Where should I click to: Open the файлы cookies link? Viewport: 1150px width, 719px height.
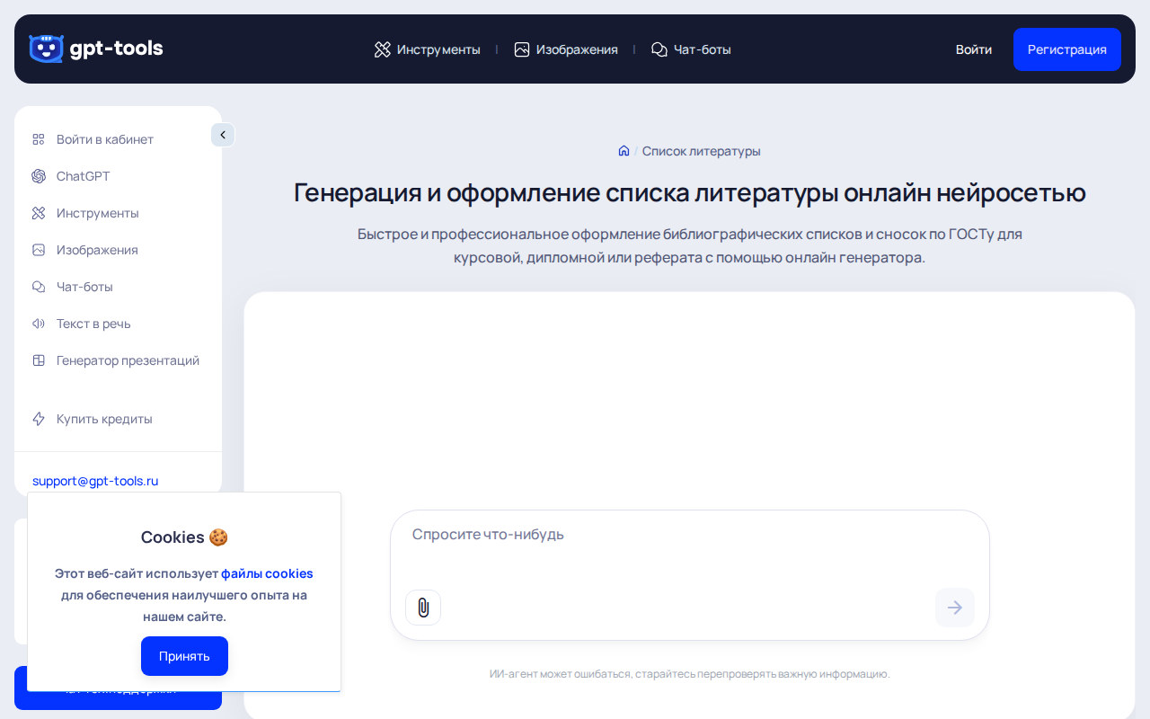point(267,573)
